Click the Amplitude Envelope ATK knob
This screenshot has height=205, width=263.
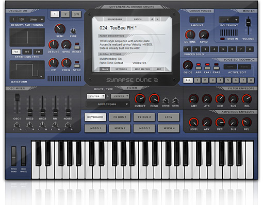[207, 122]
